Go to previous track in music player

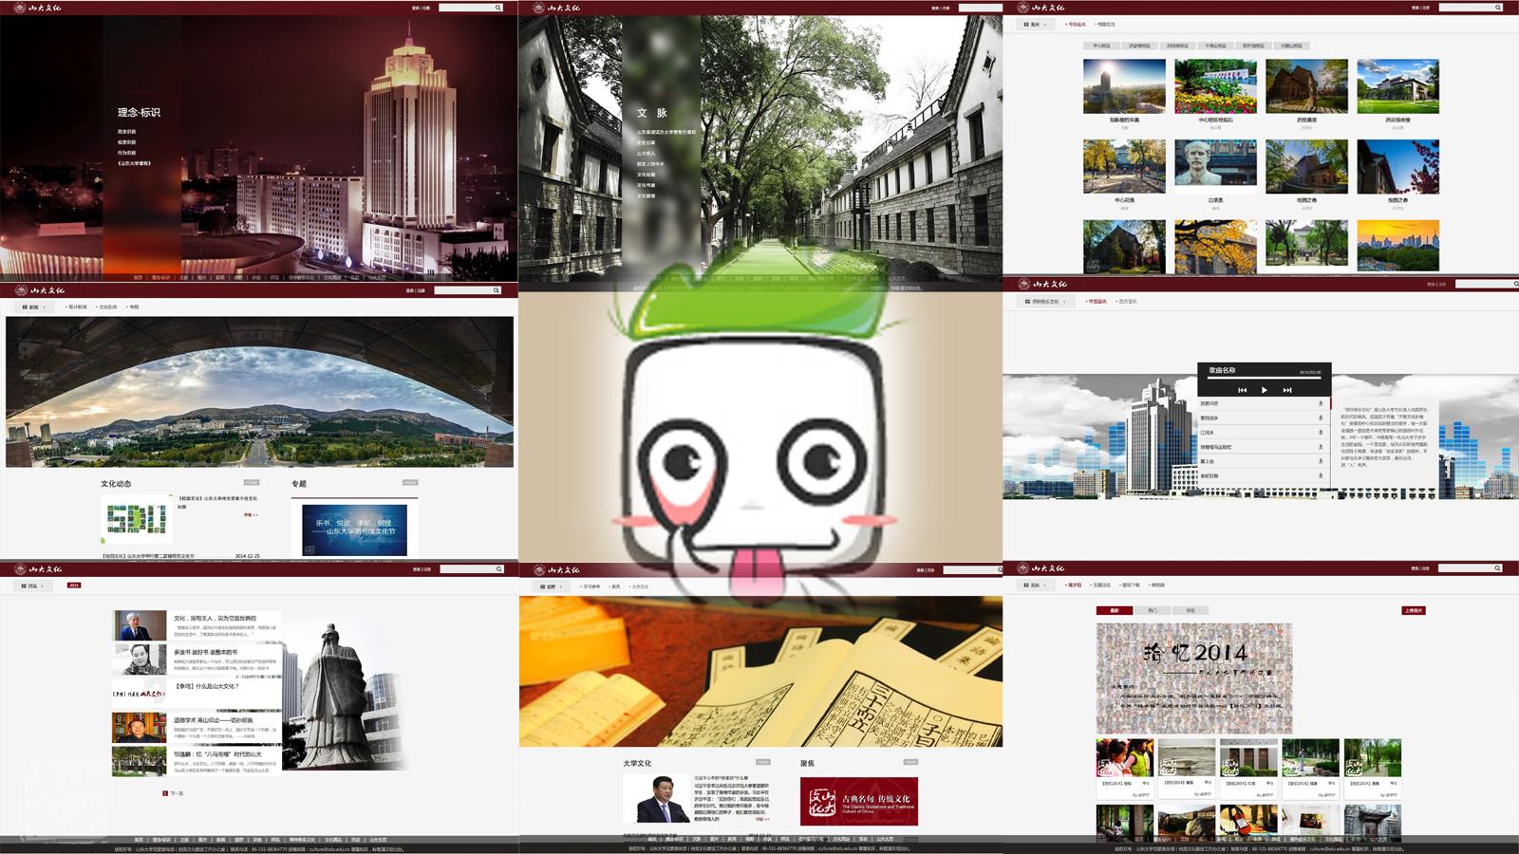coord(1242,390)
